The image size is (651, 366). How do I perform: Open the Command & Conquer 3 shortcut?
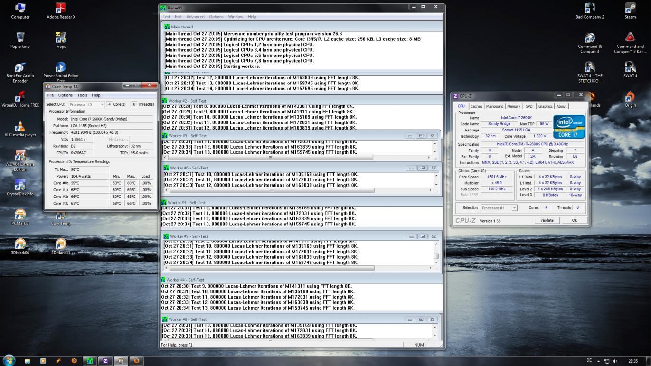tap(590, 43)
